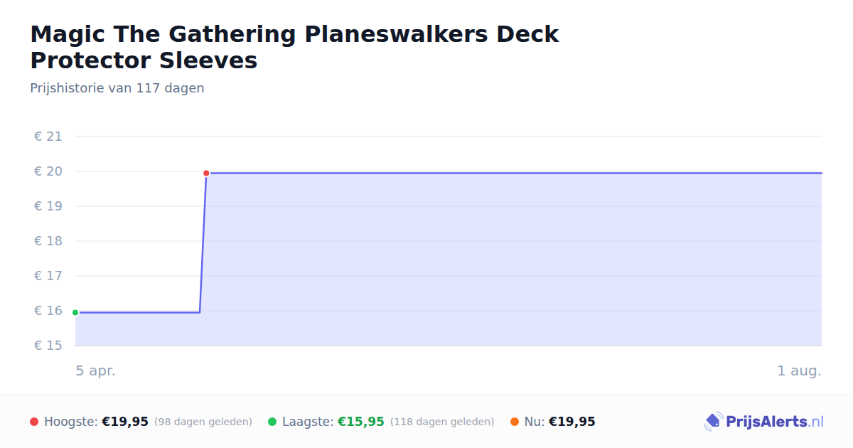Click the green dot beside Laagste

pos(272,422)
